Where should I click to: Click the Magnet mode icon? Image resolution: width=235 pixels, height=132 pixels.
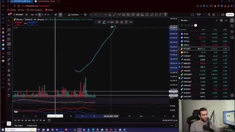coord(9,70)
